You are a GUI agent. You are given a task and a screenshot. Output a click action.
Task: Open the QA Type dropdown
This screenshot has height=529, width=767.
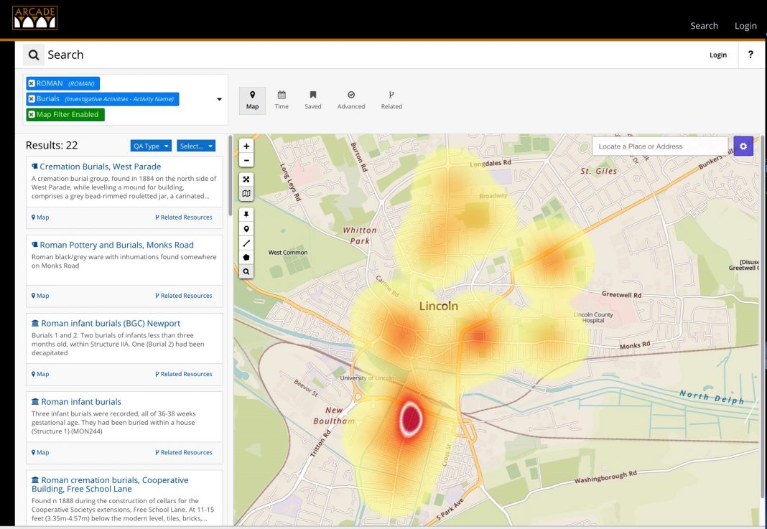(151, 146)
